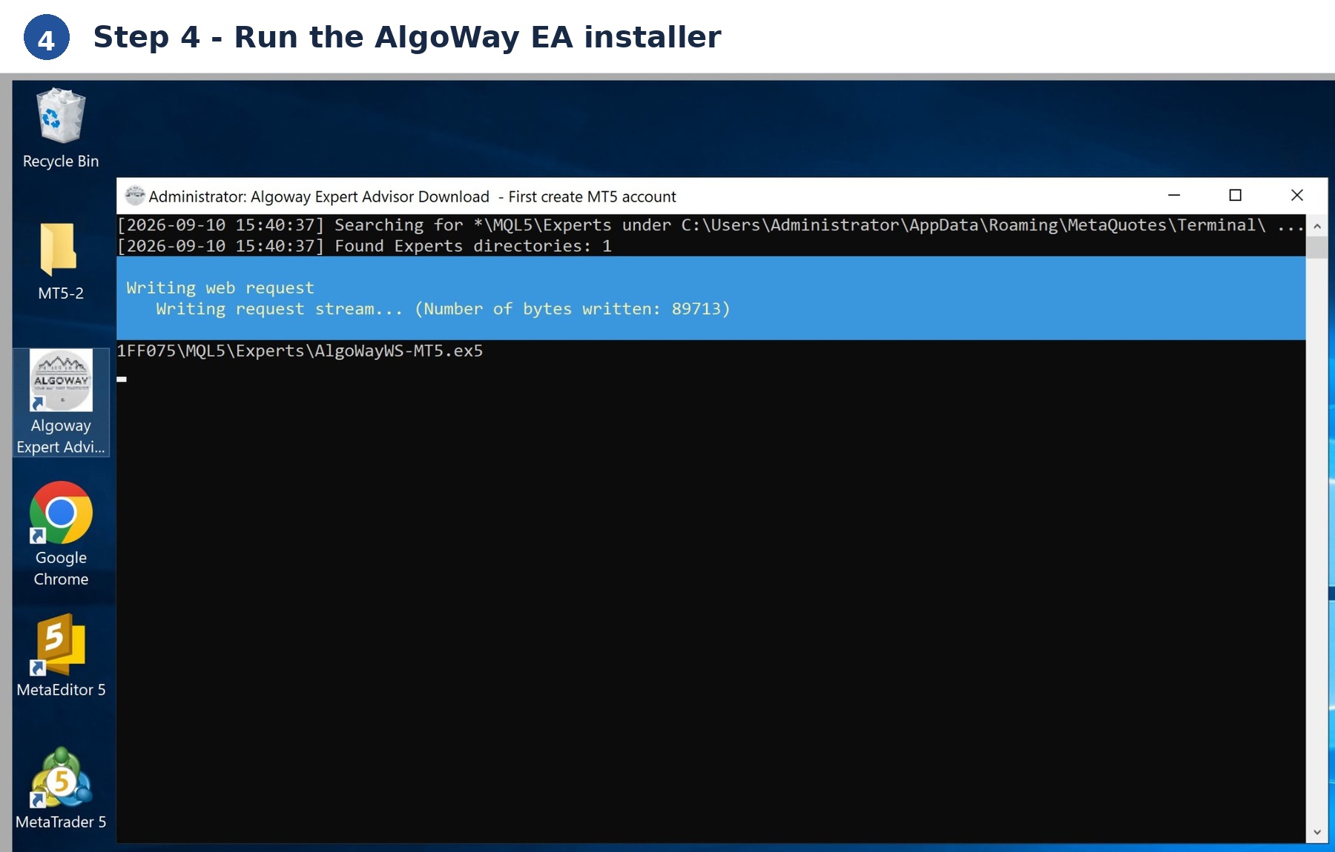Click the 'Found Experts directories: 1' line
The width and height of the screenshot is (1335, 852).
(x=365, y=246)
